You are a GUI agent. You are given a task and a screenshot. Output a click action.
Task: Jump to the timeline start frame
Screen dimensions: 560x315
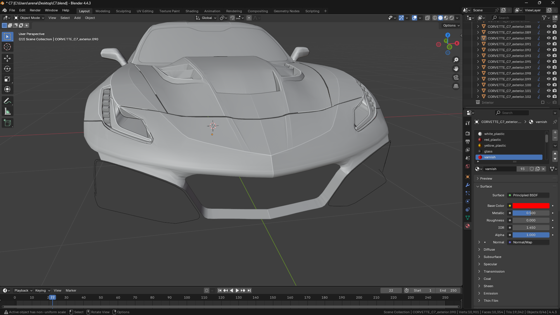220,290
